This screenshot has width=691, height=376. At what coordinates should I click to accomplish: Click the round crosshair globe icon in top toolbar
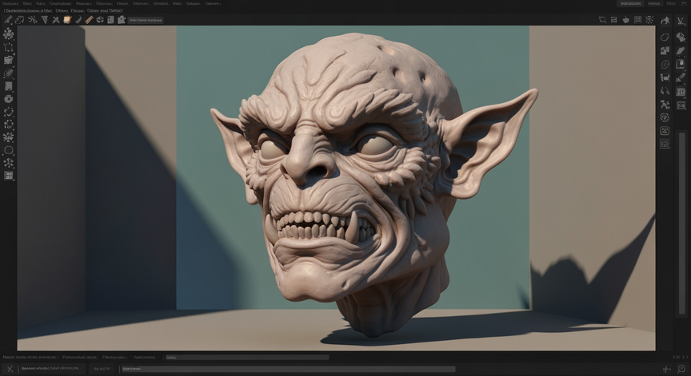coord(100,20)
